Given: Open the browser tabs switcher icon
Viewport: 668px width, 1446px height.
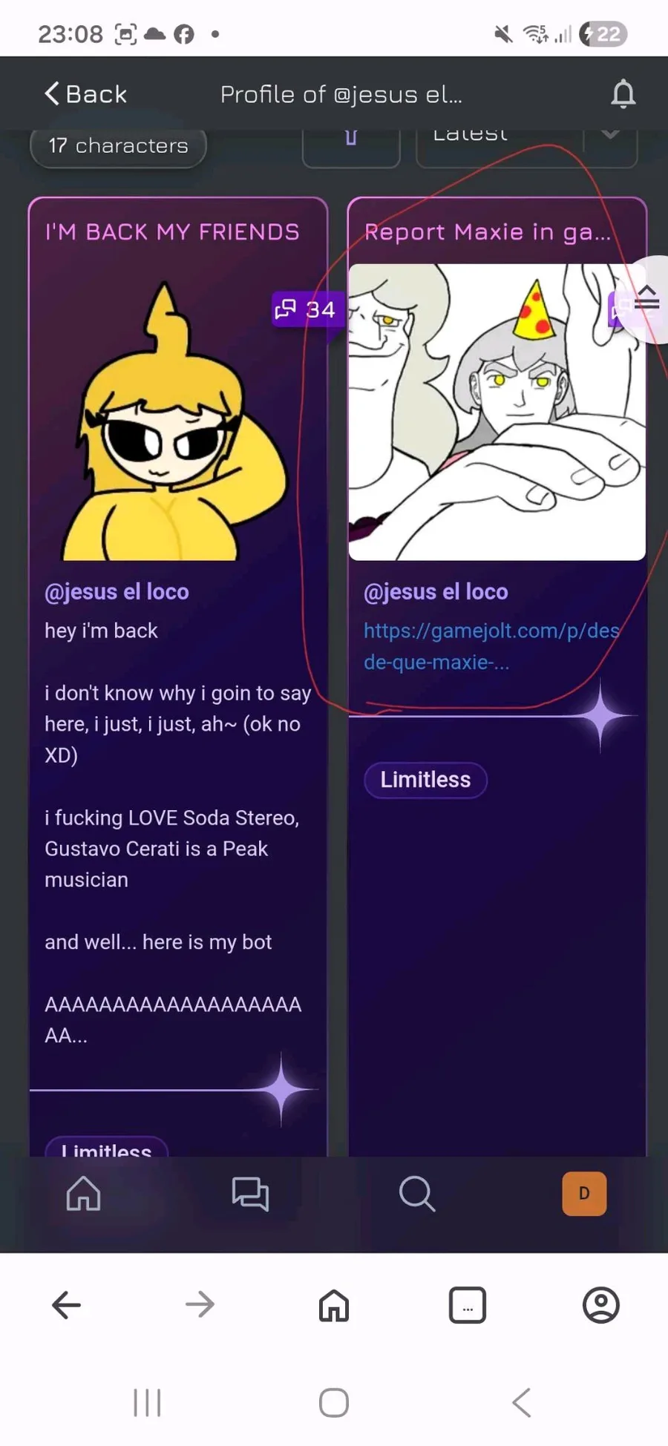Looking at the screenshot, I should coord(467,1305).
